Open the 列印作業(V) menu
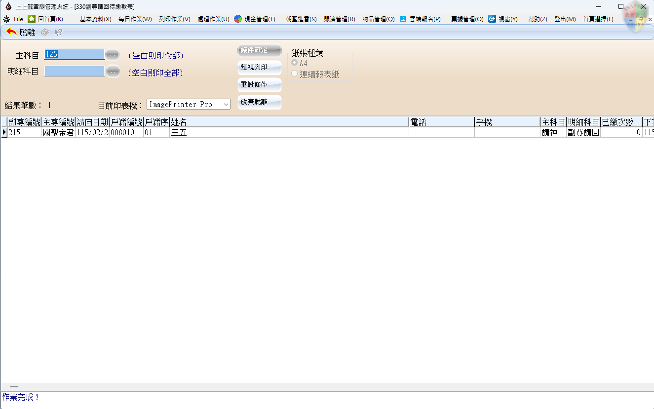 coord(174,19)
